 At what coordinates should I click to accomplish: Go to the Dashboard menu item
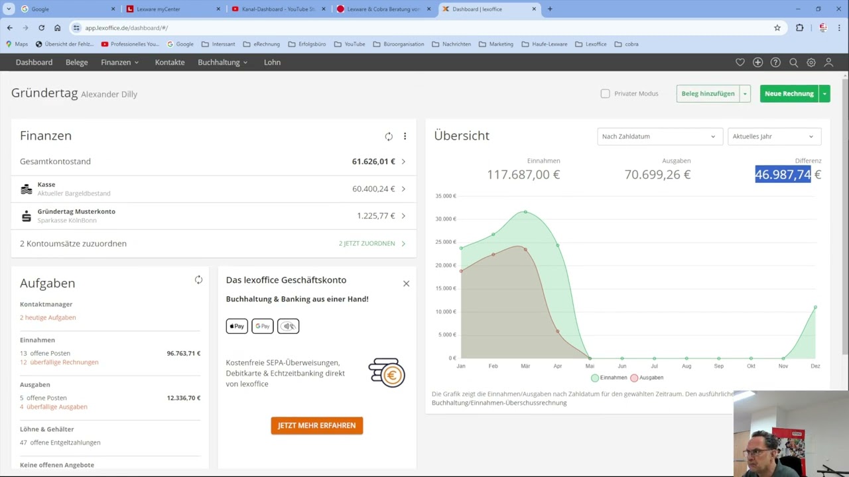(34, 62)
